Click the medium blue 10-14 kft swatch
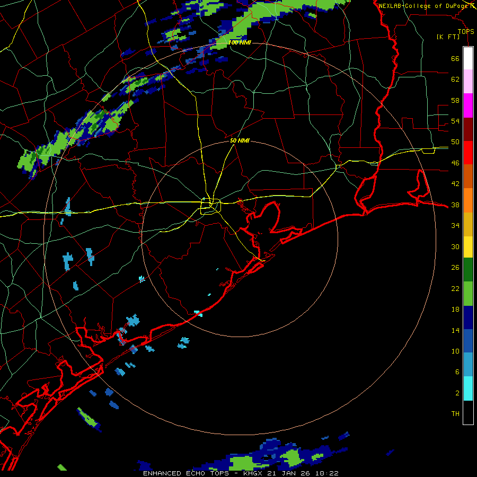 pos(468,341)
